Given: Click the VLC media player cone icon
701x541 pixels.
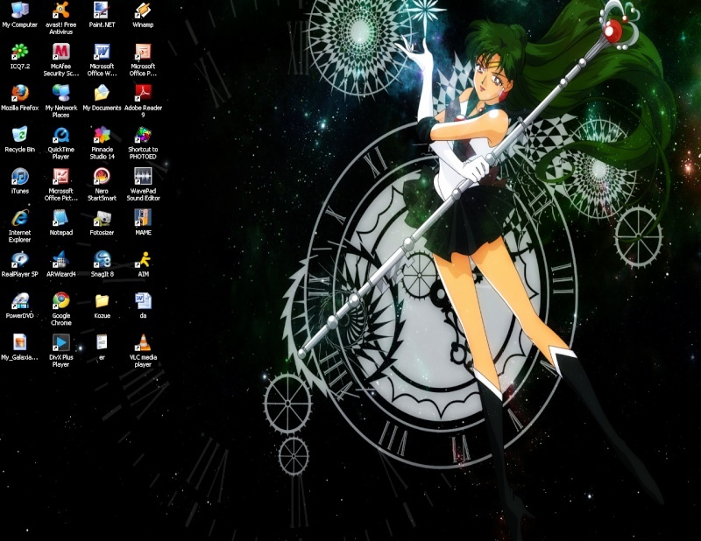Looking at the screenshot, I should pos(143,342).
